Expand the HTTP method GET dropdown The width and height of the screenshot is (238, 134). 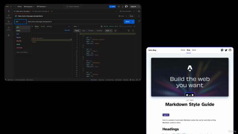click(20, 22)
